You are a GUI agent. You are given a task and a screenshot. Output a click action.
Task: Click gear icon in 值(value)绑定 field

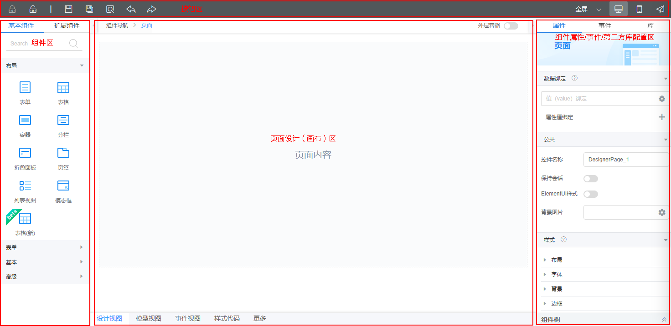tap(662, 99)
